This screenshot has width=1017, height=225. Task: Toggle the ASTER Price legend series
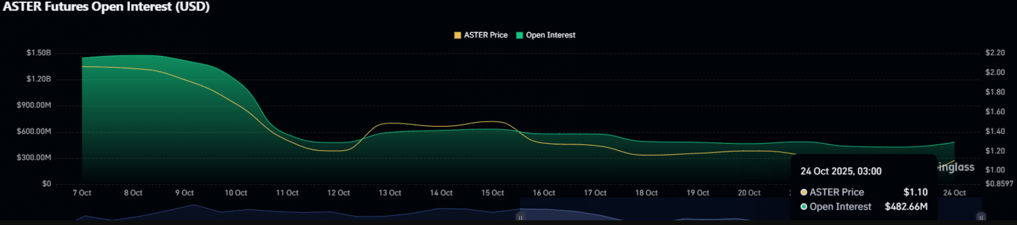[x=480, y=35]
